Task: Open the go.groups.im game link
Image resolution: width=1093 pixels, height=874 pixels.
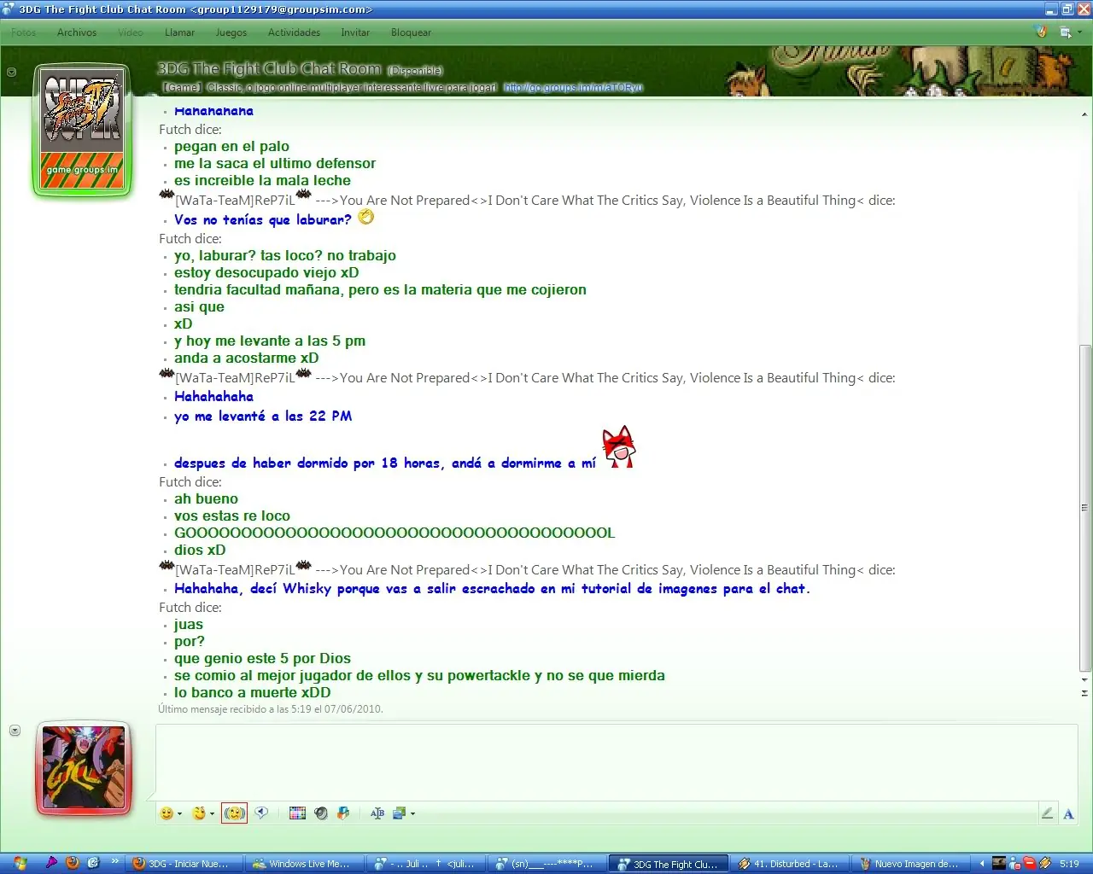Action: [x=573, y=87]
